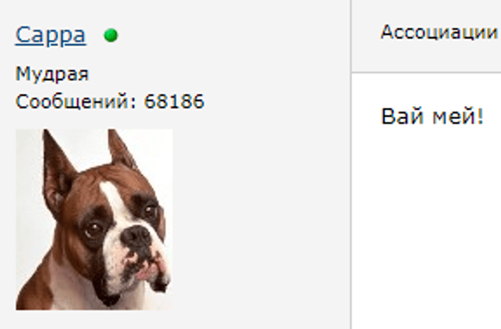Viewport: 501px width, 329px height.
Task: Click the boxer dog avatar image
Action: click(x=95, y=219)
